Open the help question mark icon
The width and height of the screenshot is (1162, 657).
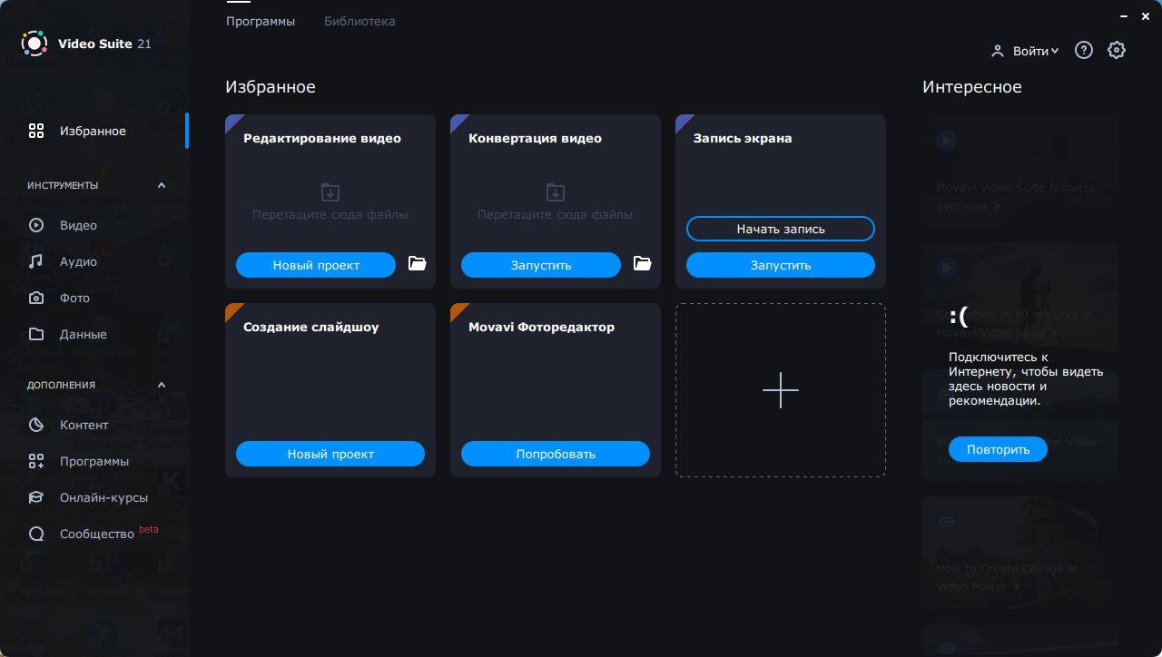coord(1084,51)
